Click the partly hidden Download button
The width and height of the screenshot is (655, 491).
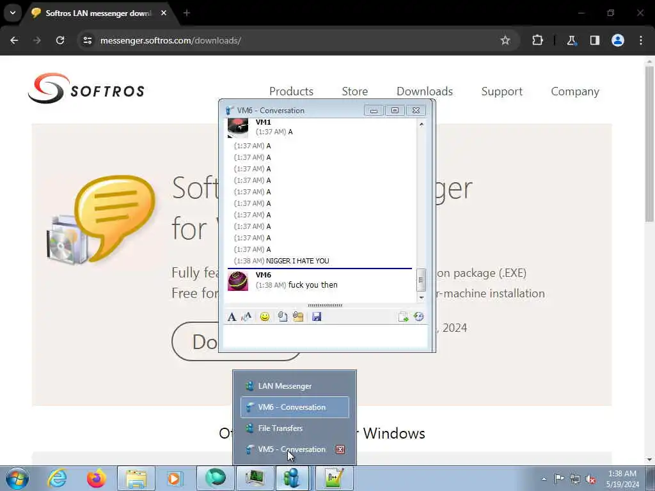point(195,341)
